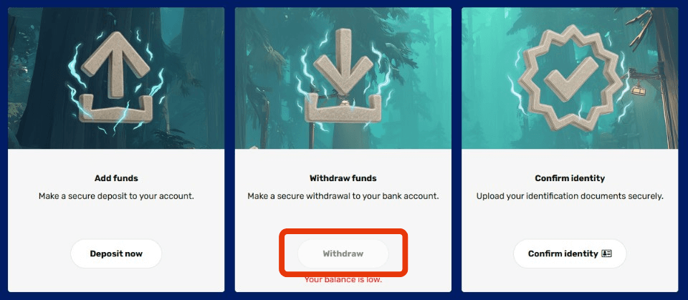
Task: Select the Withdraw funds heading
Action: coord(343,178)
